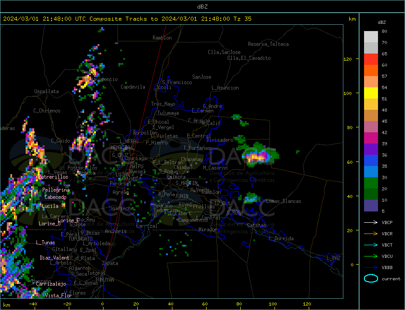Select the orange 57-60 dBZ swatch
This screenshot has width=405, height=310.
coord(371,71)
